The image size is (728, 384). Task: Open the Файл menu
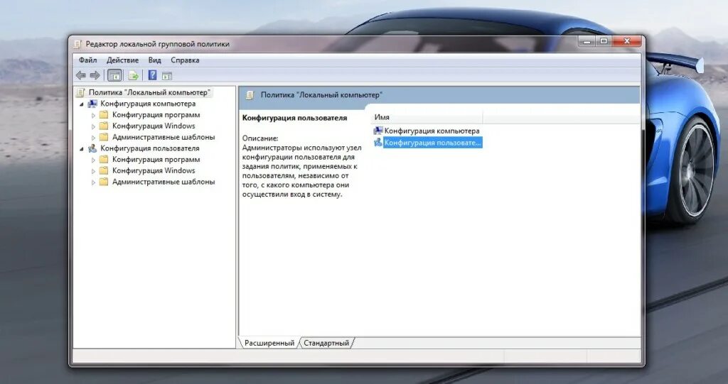(x=87, y=60)
